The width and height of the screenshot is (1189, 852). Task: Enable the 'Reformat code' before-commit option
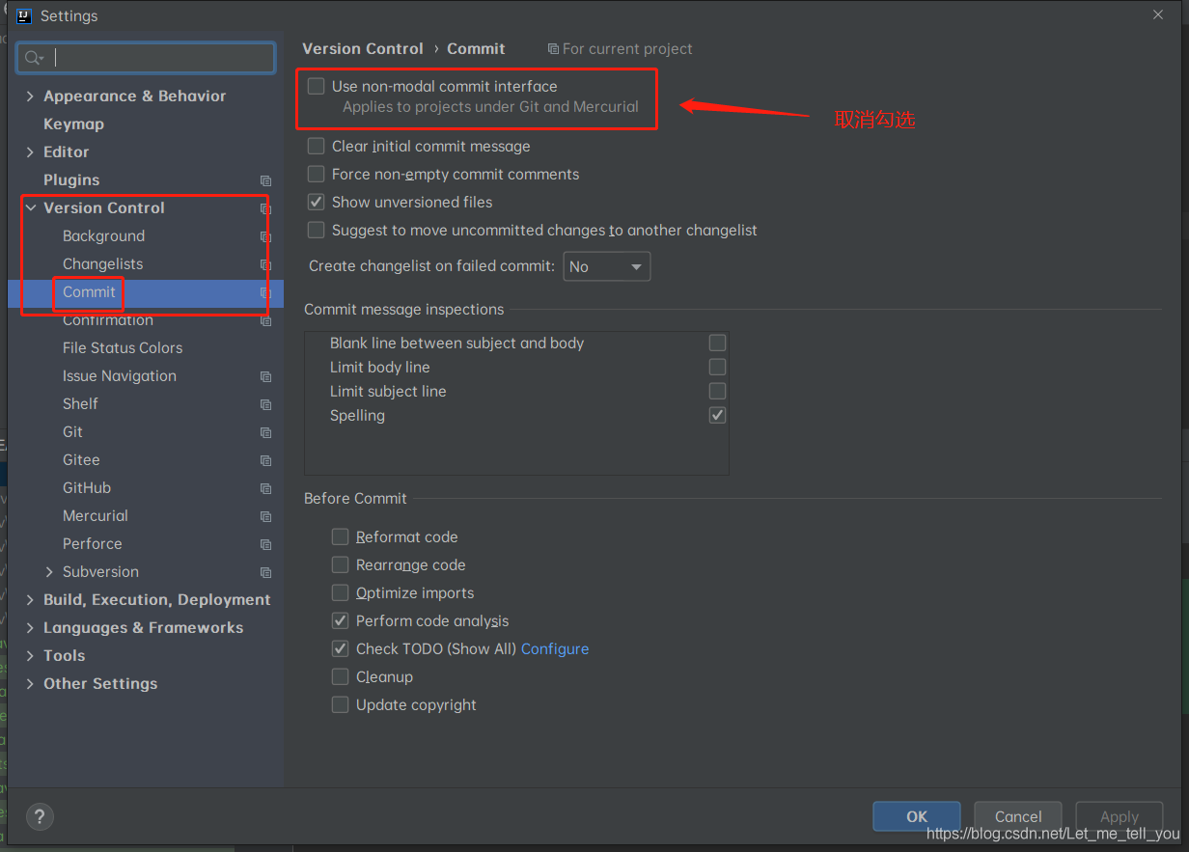[x=340, y=536]
